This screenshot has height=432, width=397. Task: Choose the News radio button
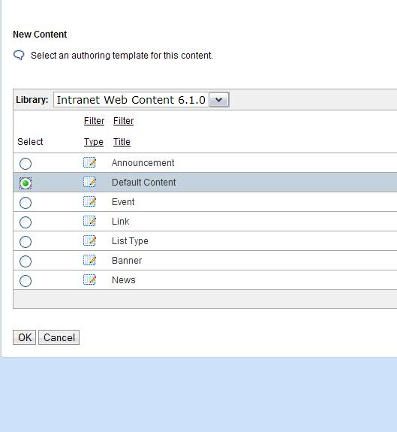(x=26, y=281)
